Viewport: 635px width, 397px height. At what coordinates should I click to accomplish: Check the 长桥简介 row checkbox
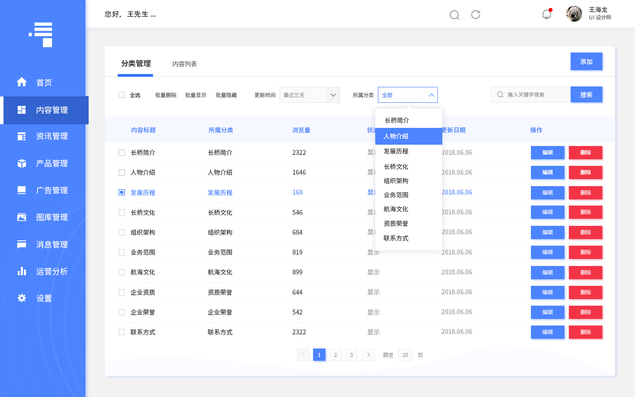click(122, 152)
